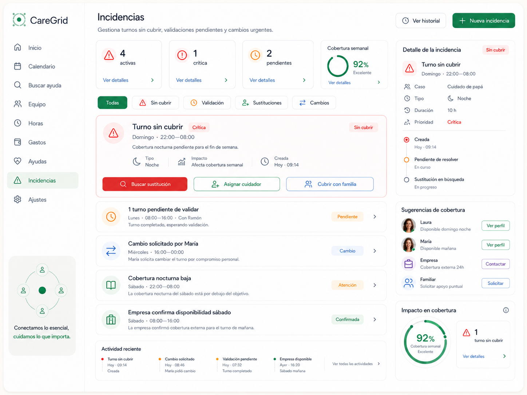The width and height of the screenshot is (527, 395).
Task: Expand the turno pendiente de validar row chevron
Action: (375, 217)
